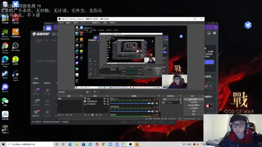
Task: Open the Discord desktop icon
Action: click(x=5, y=88)
